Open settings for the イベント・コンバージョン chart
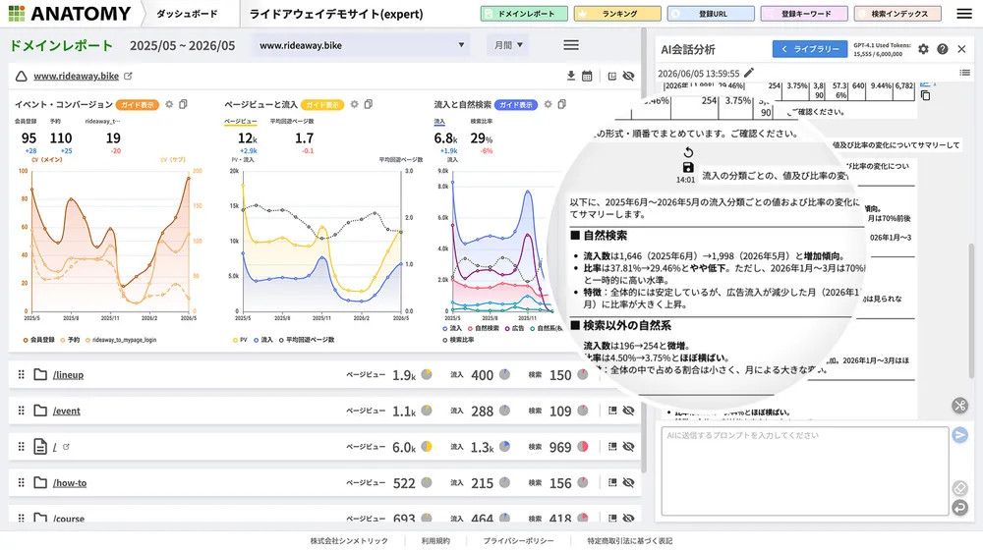Viewport: 983px width, 550px height. click(169, 105)
